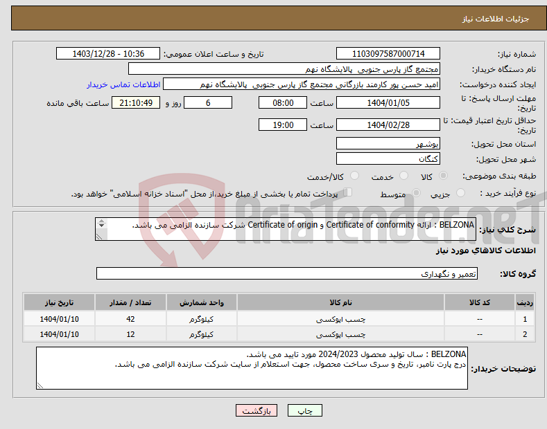Click row 2 product name چسب اپوکسی
Screen dimensions: 547x429
[340, 334]
